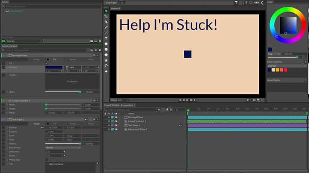Select Text Shape layer in timeline
This screenshot has width=309, height=173.
click(x=134, y=125)
